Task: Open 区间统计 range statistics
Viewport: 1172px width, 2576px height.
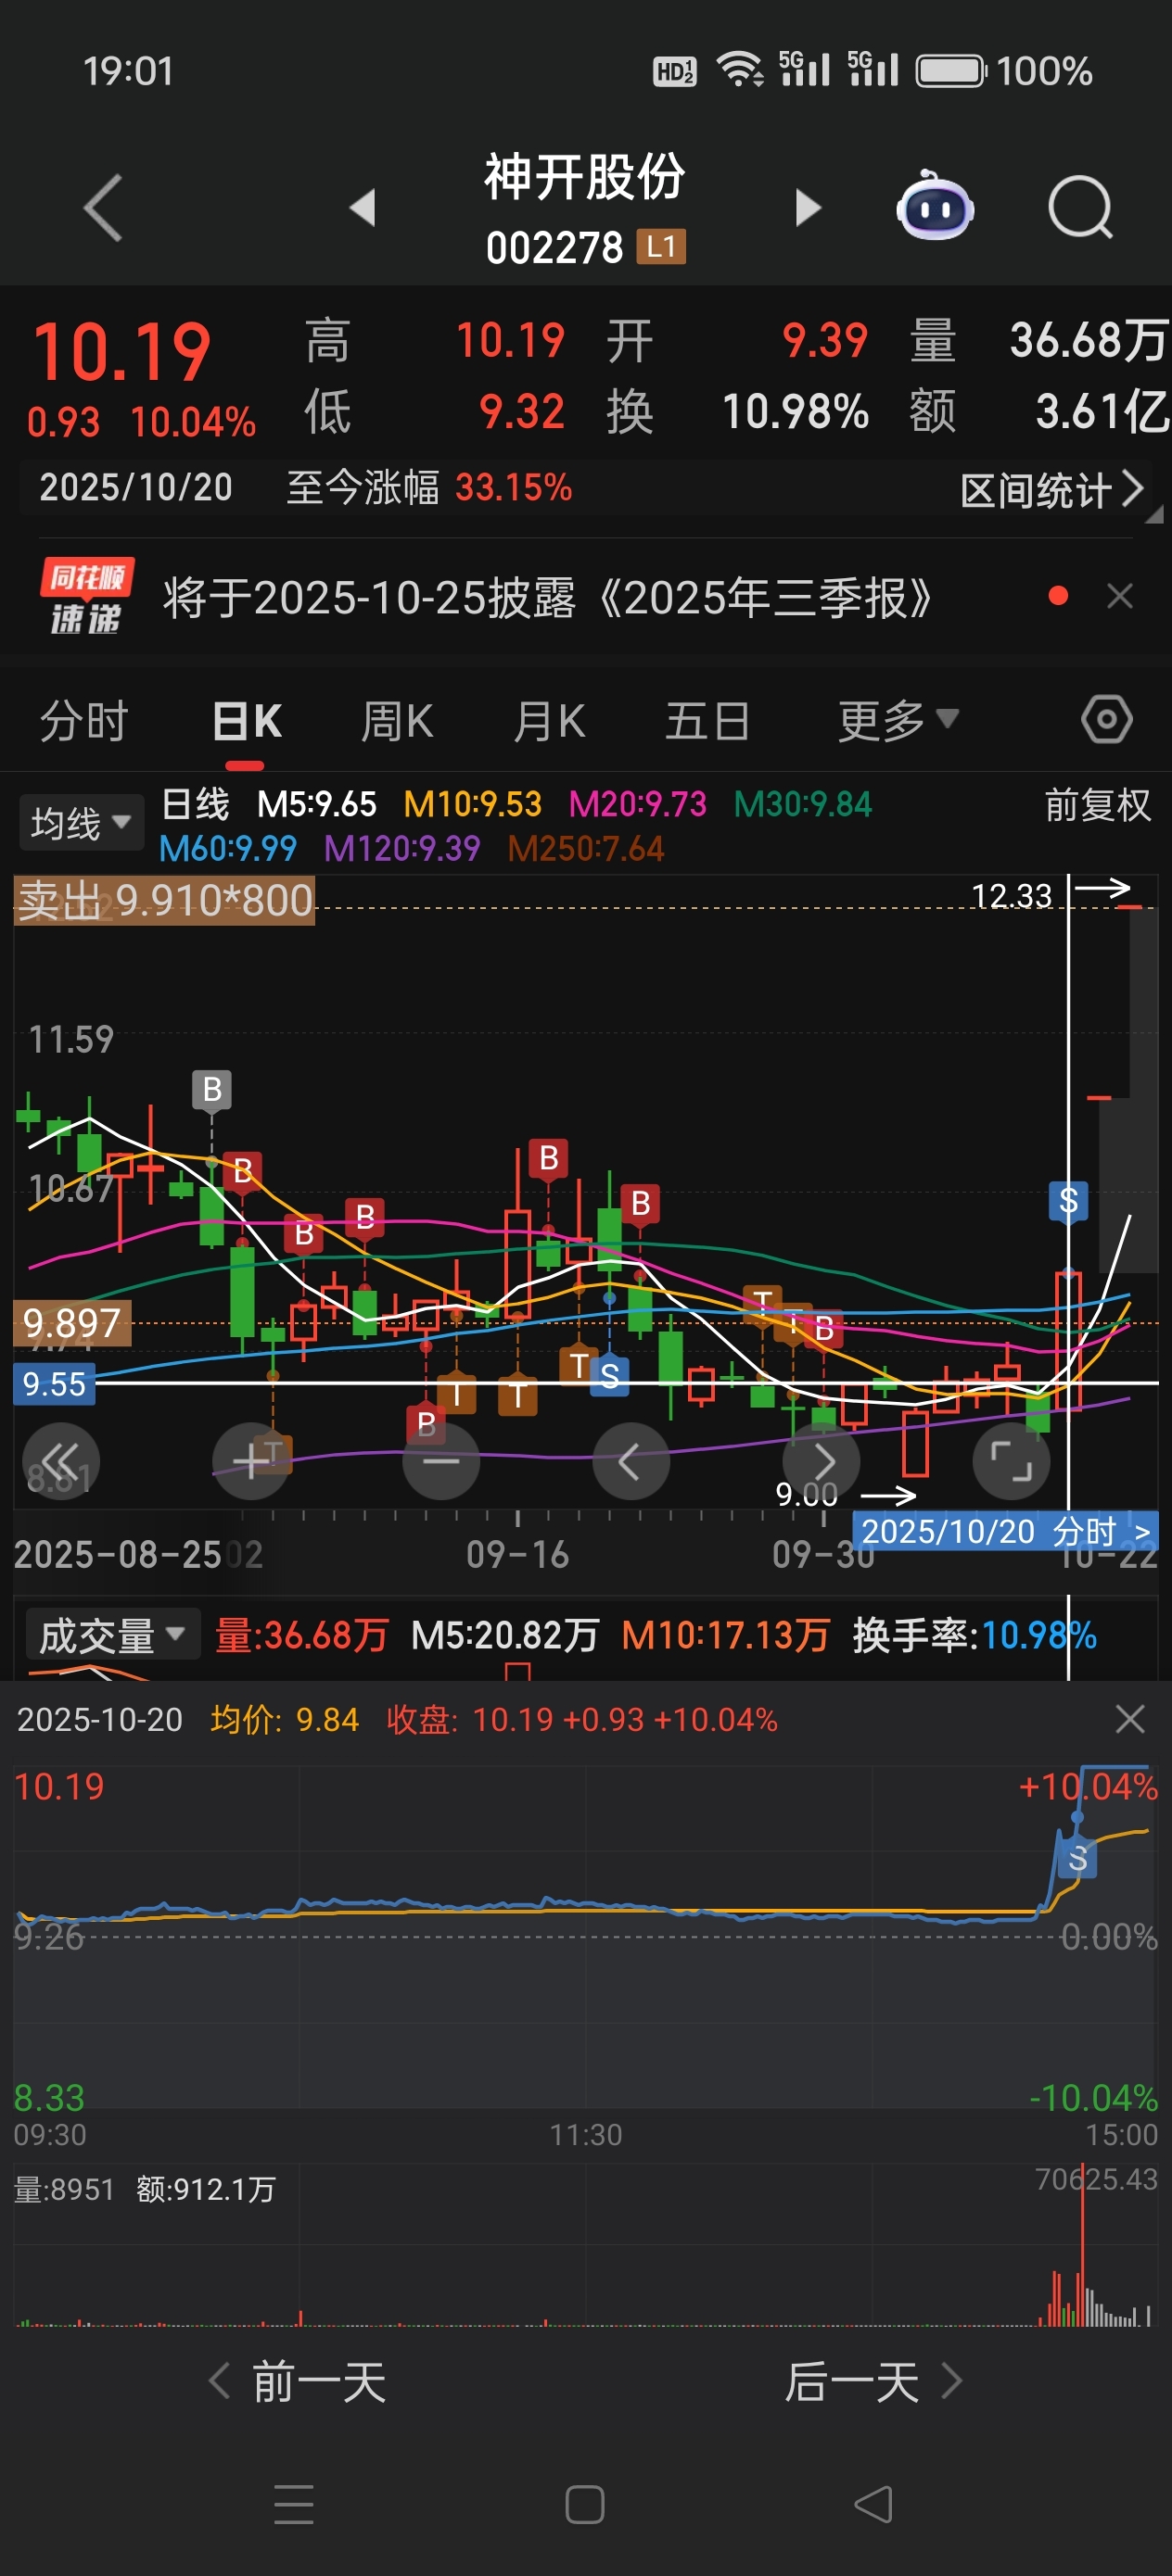Action: 1051,490
